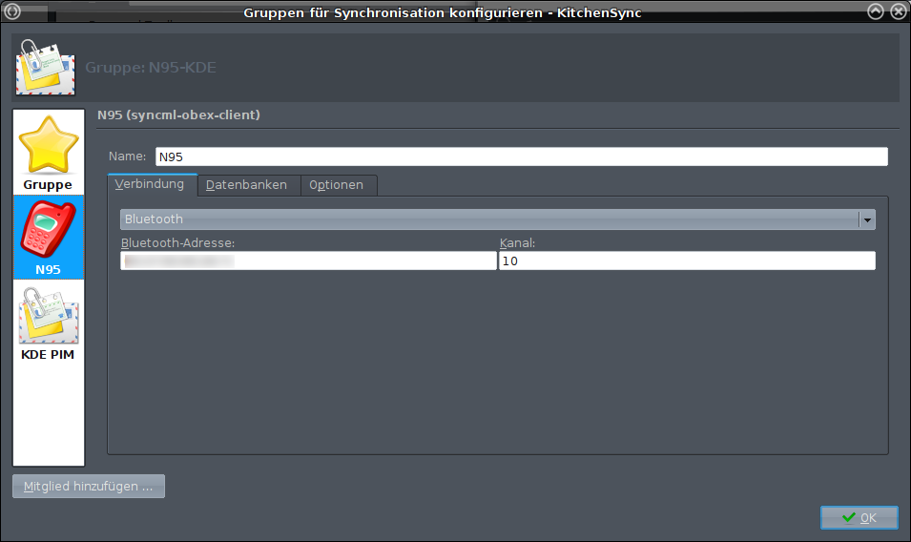Click the Bluetooth-Adresse label
The width and height of the screenshot is (911, 542).
pyautogui.click(x=178, y=243)
